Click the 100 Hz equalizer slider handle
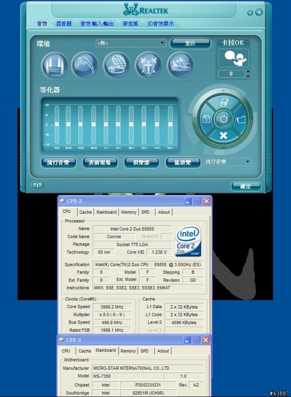 click(57, 124)
